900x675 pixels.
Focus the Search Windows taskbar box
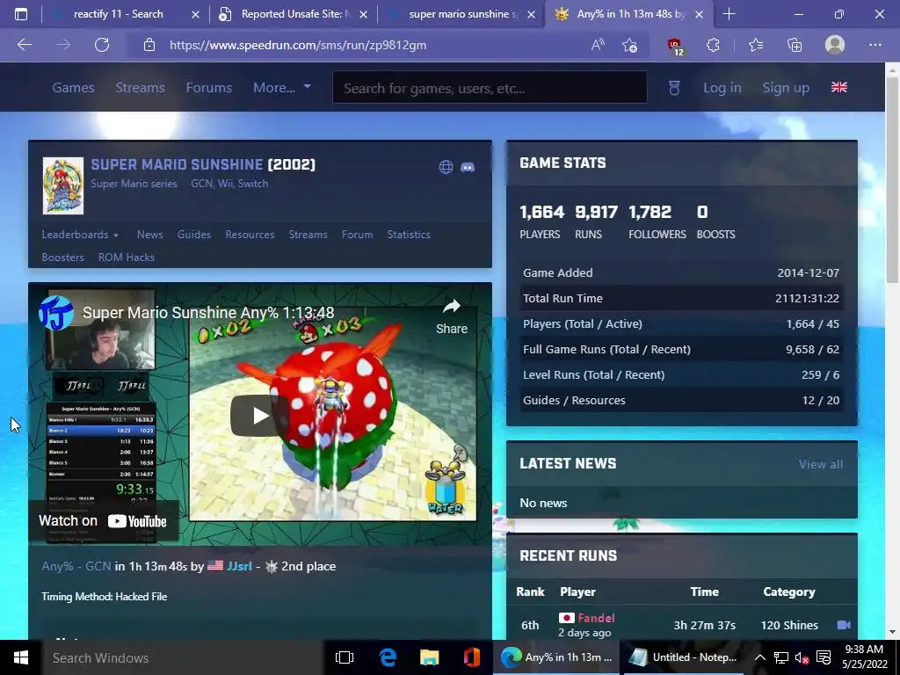pyautogui.click(x=183, y=657)
